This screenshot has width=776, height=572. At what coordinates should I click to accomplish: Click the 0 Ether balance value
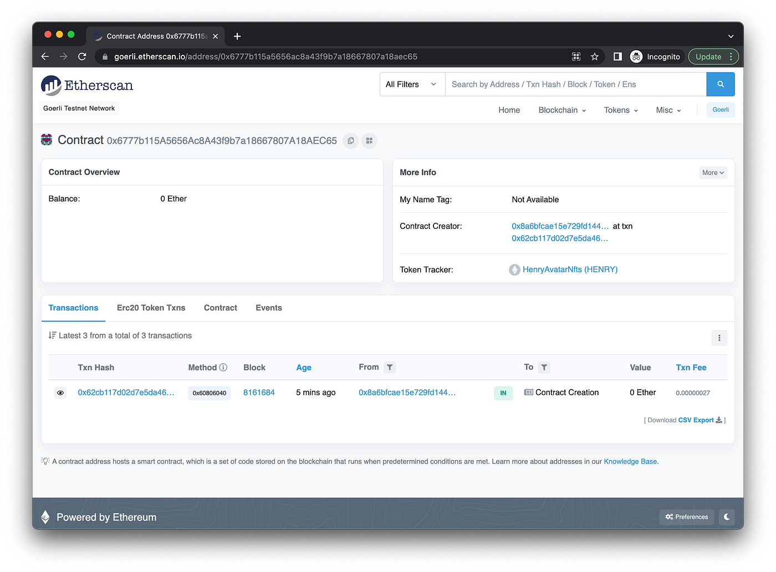(x=173, y=198)
